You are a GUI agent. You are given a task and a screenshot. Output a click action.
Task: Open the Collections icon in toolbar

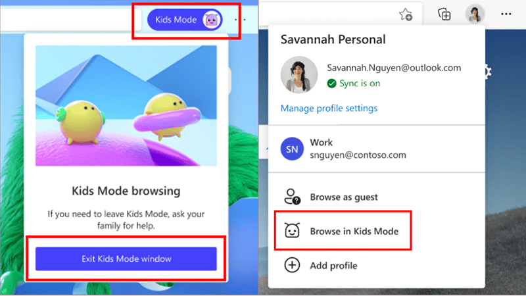pyautogui.click(x=444, y=14)
